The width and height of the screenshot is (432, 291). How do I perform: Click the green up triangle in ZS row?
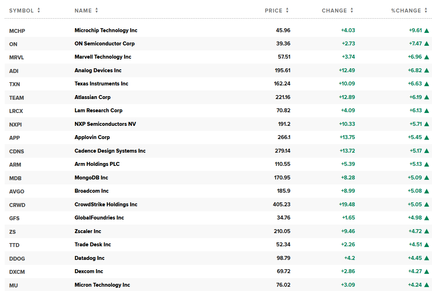click(426, 231)
